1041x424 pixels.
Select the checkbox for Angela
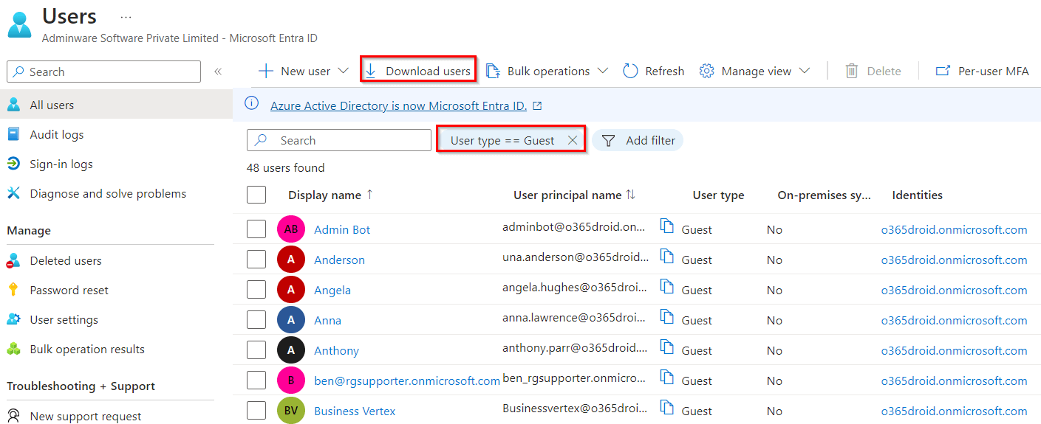click(256, 290)
